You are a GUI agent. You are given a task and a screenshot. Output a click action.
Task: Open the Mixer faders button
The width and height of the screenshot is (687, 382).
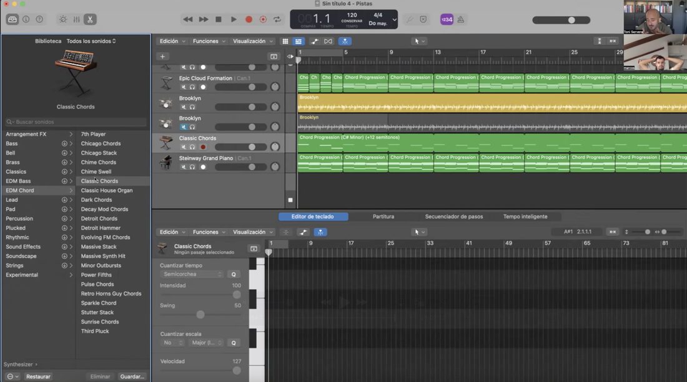[x=76, y=19]
